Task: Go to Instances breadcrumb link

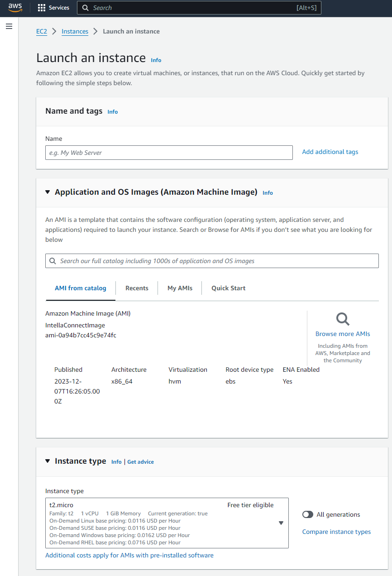Action: (75, 31)
